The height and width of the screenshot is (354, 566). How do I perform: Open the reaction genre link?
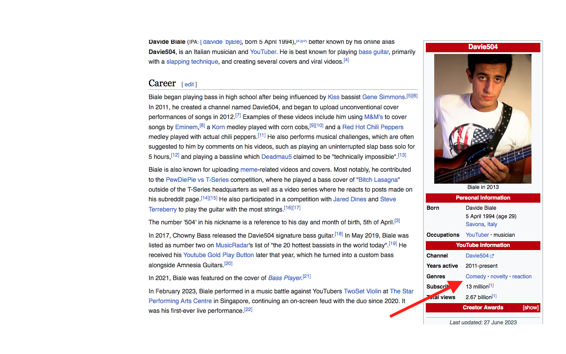pos(522,277)
